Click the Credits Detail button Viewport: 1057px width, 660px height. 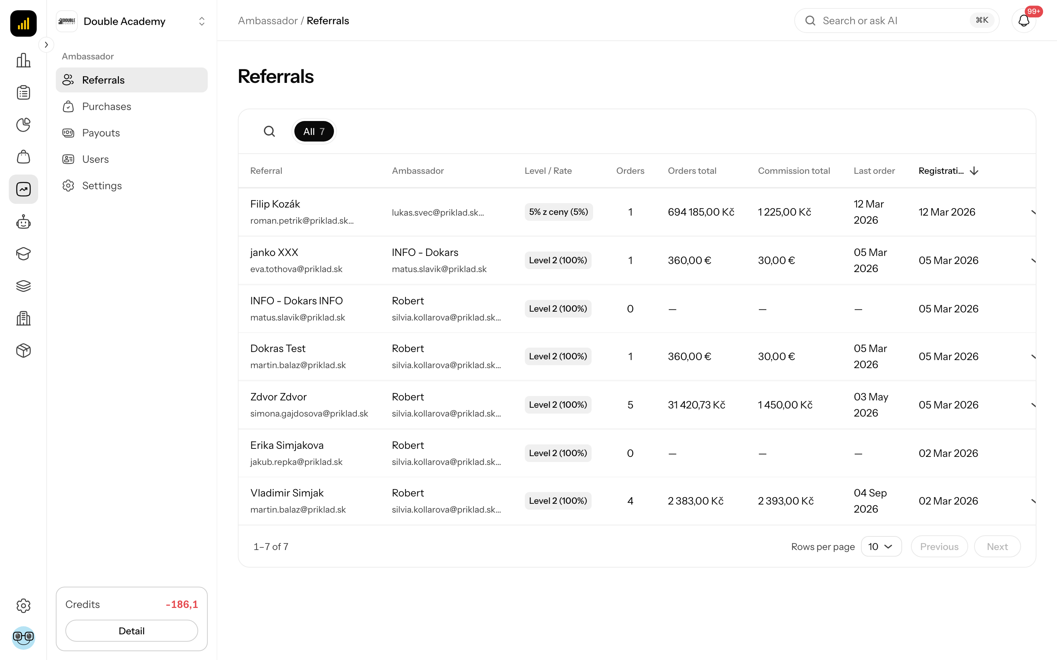click(131, 631)
